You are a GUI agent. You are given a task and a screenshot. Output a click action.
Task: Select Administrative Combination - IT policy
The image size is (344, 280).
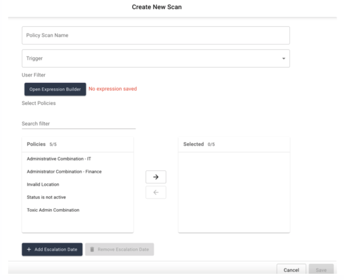click(59, 159)
